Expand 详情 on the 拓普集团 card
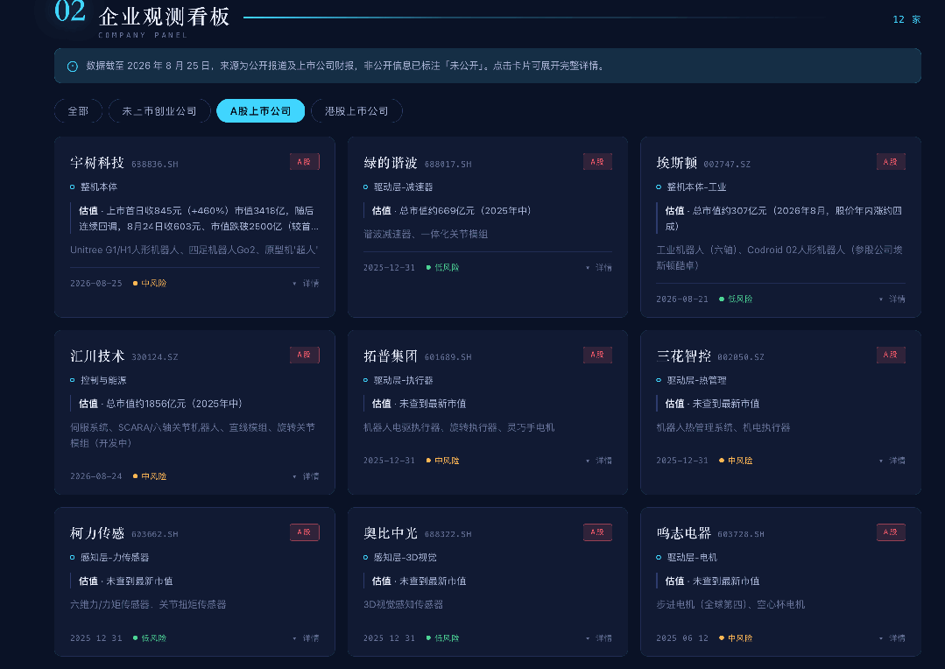The image size is (945, 669). coord(599,461)
